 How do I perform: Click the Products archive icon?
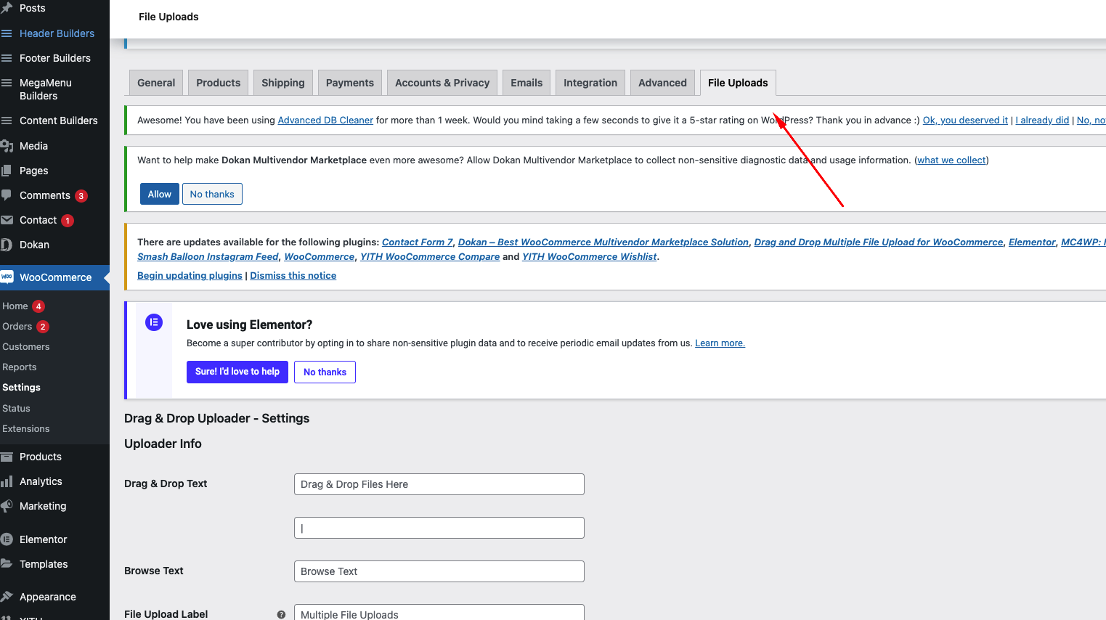(7, 457)
